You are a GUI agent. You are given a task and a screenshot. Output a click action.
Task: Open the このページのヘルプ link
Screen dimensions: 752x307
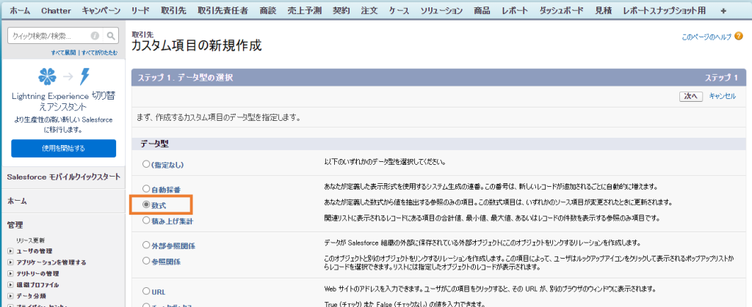pyautogui.click(x=706, y=37)
